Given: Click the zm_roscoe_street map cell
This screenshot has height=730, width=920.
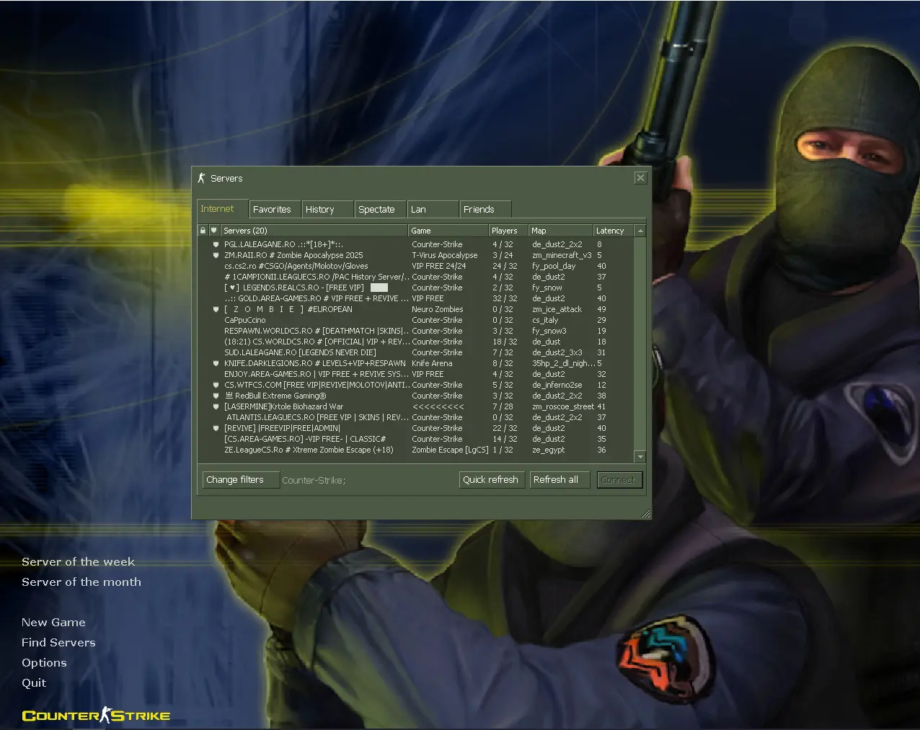Looking at the screenshot, I should [x=563, y=406].
